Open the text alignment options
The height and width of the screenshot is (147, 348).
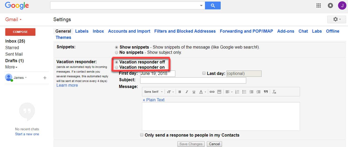tap(229, 92)
